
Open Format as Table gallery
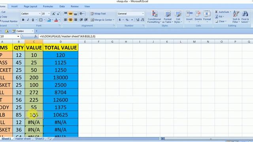[168, 17]
